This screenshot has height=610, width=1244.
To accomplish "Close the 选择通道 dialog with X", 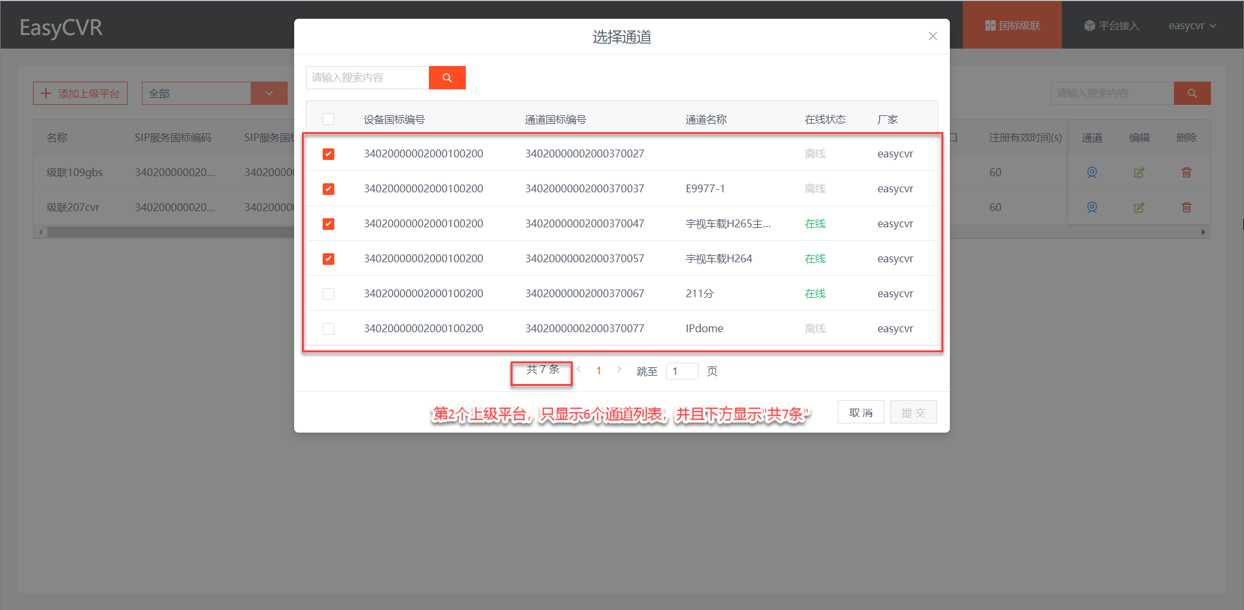I will [933, 36].
